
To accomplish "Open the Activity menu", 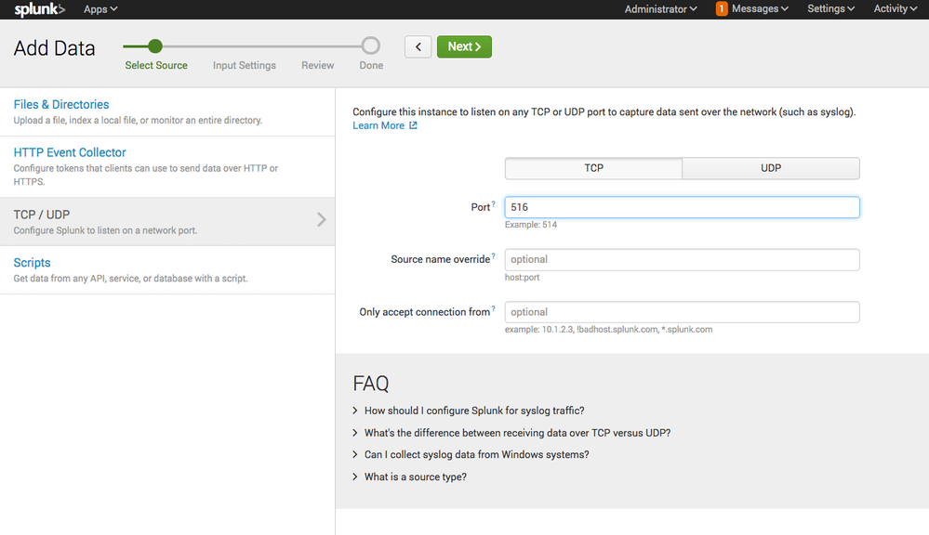I will tap(894, 8).
